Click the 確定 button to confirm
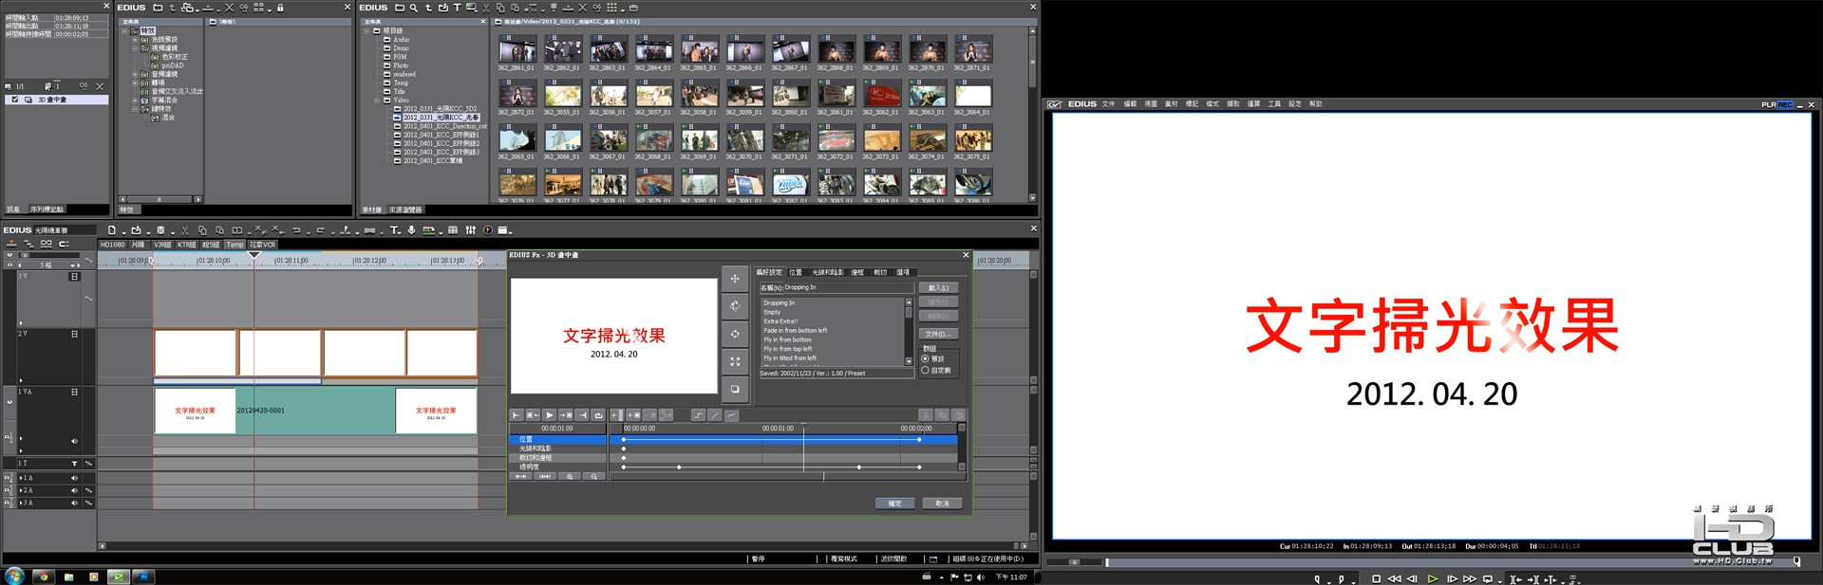1823x585 pixels. coord(894,503)
